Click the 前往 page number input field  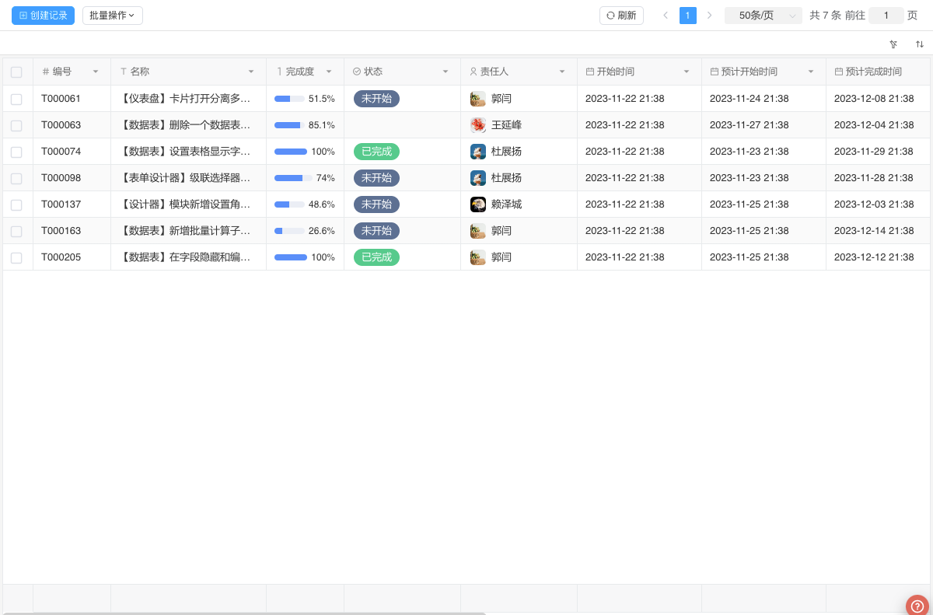tap(886, 16)
